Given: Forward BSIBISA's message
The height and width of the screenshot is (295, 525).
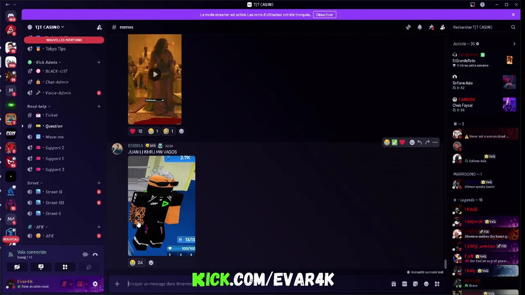Looking at the screenshot, I should pyautogui.click(x=427, y=142).
